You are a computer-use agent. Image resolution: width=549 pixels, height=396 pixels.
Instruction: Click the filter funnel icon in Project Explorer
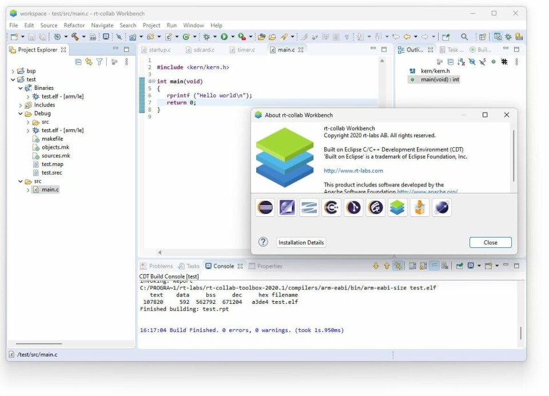99,62
